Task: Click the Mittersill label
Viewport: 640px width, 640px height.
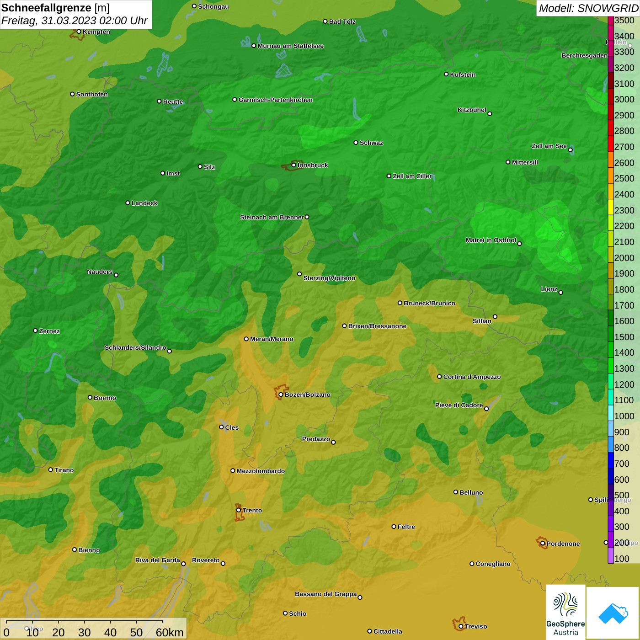Action: pos(525,162)
